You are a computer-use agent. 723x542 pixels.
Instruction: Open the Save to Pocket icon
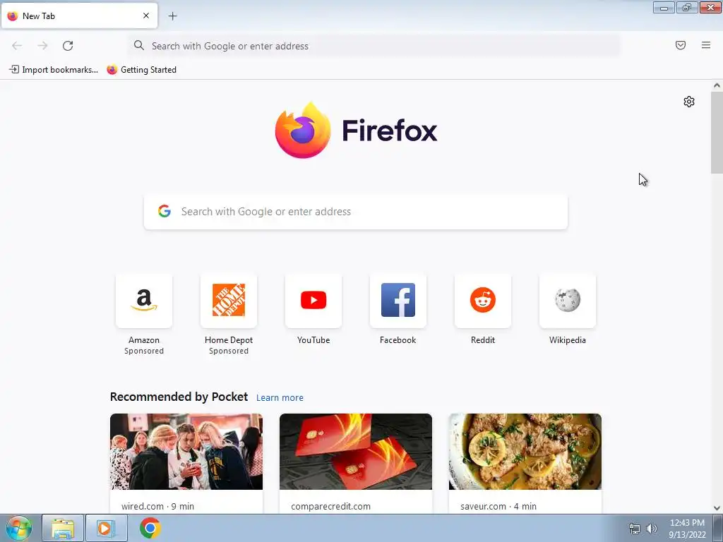click(680, 45)
